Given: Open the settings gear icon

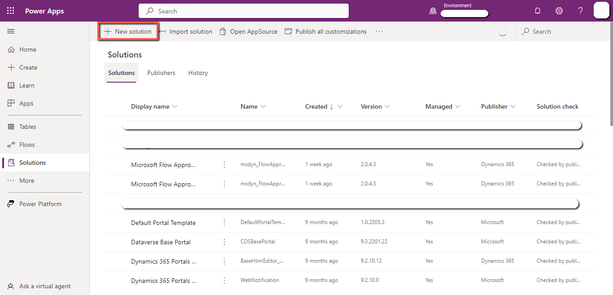Looking at the screenshot, I should pos(559,11).
